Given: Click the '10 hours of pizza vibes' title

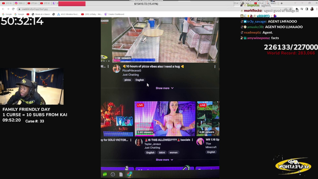Looking at the screenshot, I should tap(153, 66).
